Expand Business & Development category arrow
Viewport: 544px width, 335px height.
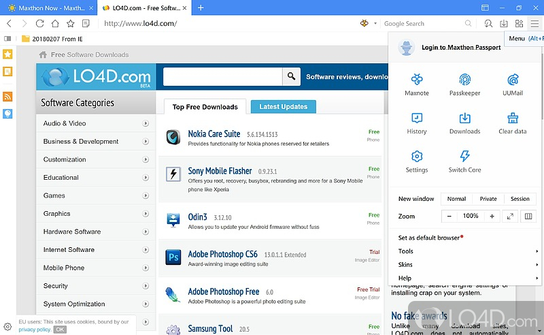[146, 142]
